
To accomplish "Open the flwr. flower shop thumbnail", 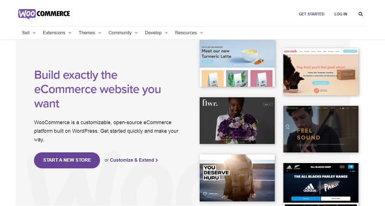I will coord(237,121).
